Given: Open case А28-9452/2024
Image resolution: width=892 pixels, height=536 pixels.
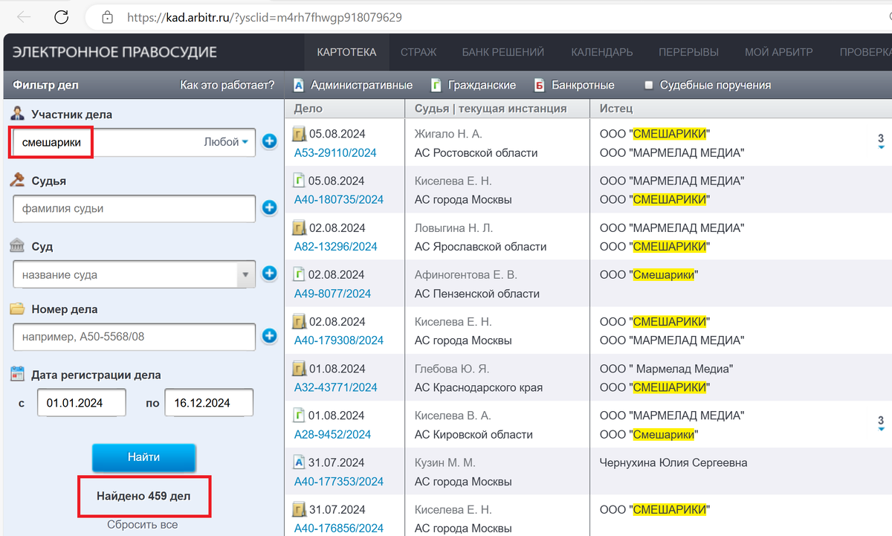Looking at the screenshot, I should tap(332, 434).
